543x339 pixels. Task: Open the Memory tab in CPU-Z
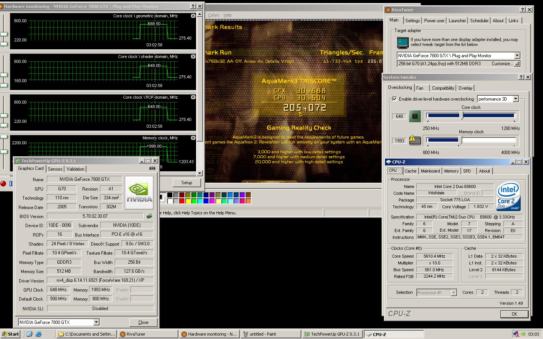(451, 171)
